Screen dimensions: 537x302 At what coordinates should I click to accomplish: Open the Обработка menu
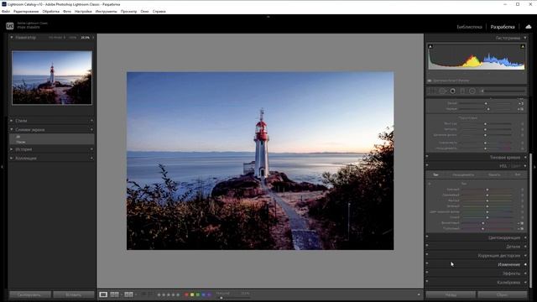coord(50,11)
